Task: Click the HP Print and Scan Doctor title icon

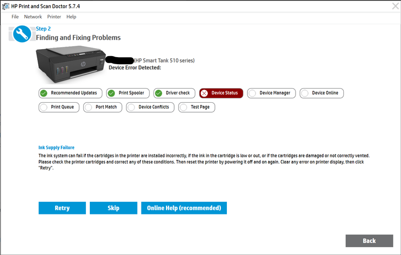Action: pos(6,6)
